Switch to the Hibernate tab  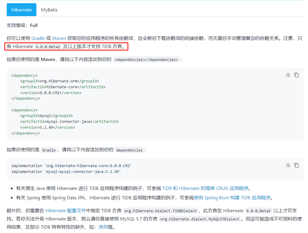[x=21, y=10]
